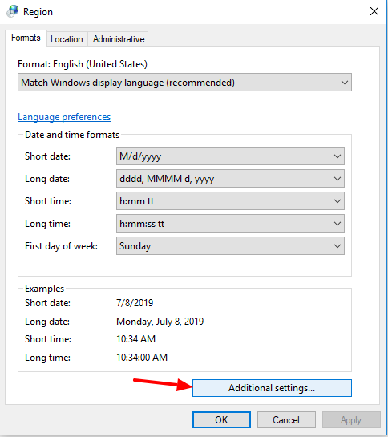Switch to the Location tab
The height and width of the screenshot is (437, 388).
[x=67, y=39]
